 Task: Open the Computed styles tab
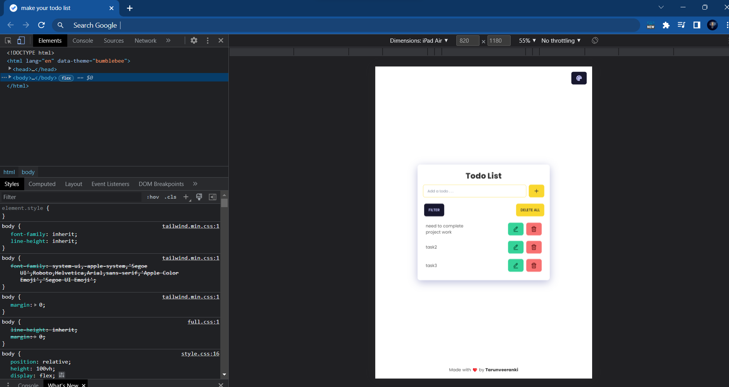click(42, 184)
